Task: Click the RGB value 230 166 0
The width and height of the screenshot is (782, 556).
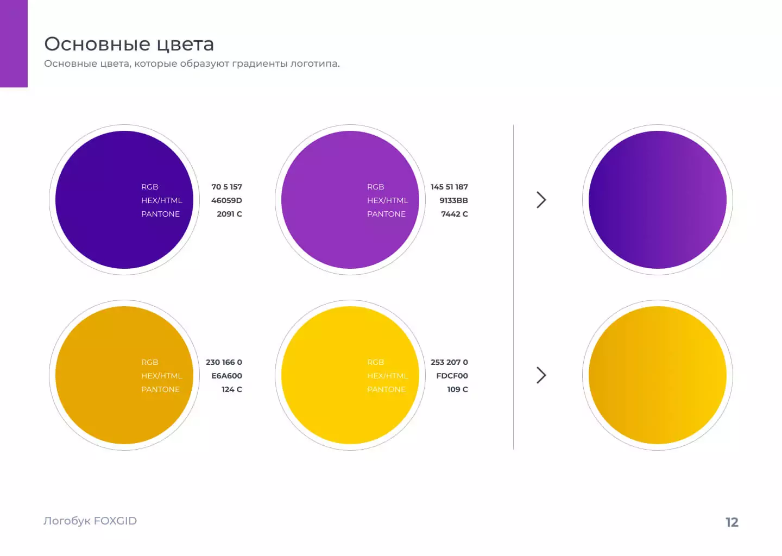Action: point(224,362)
